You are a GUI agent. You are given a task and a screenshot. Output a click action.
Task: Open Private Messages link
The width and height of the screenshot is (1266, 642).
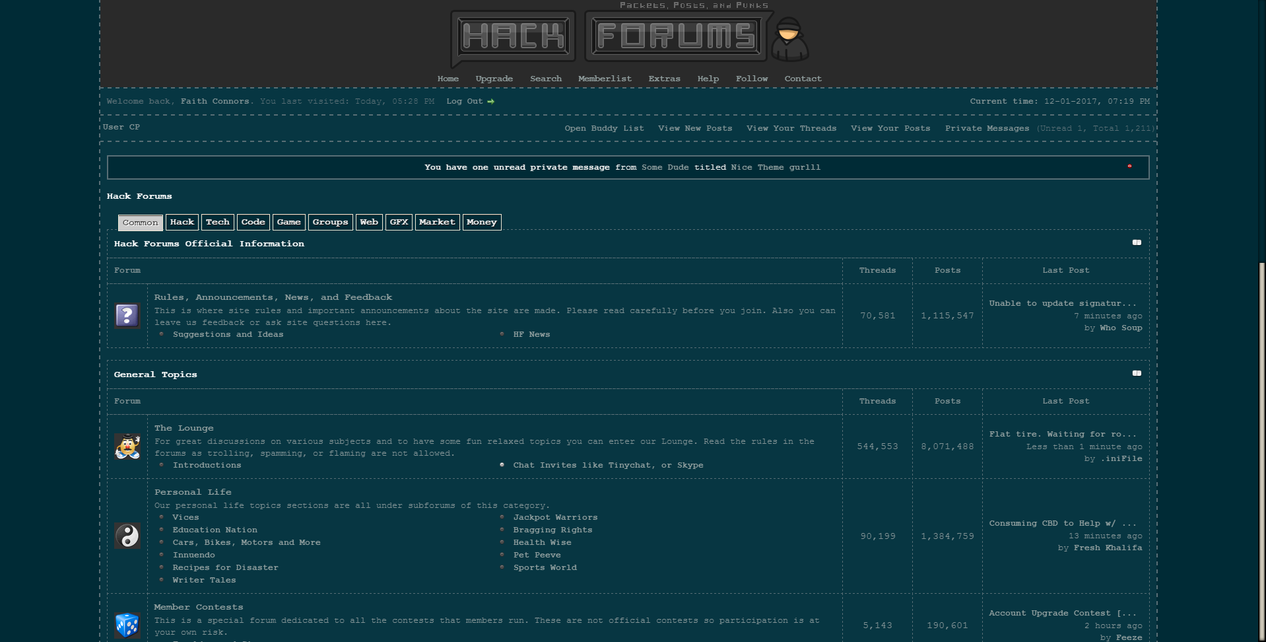(987, 128)
